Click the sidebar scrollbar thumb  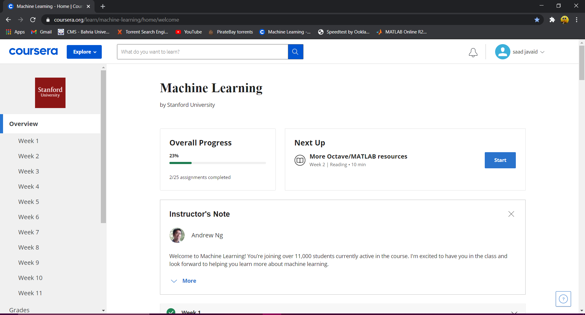click(103, 147)
